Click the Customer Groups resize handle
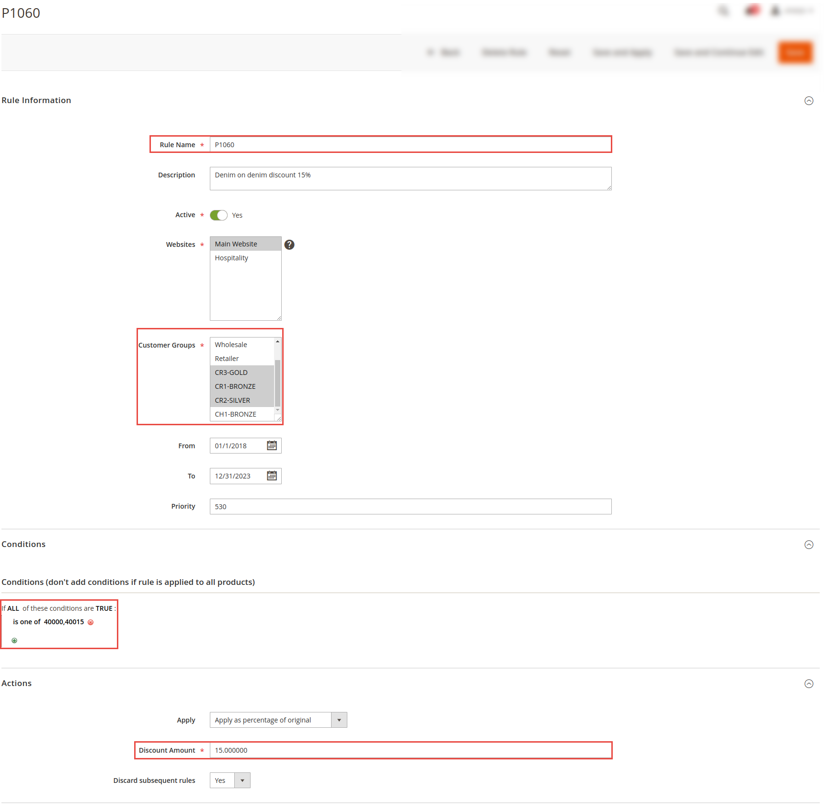825x804 pixels. point(279,419)
